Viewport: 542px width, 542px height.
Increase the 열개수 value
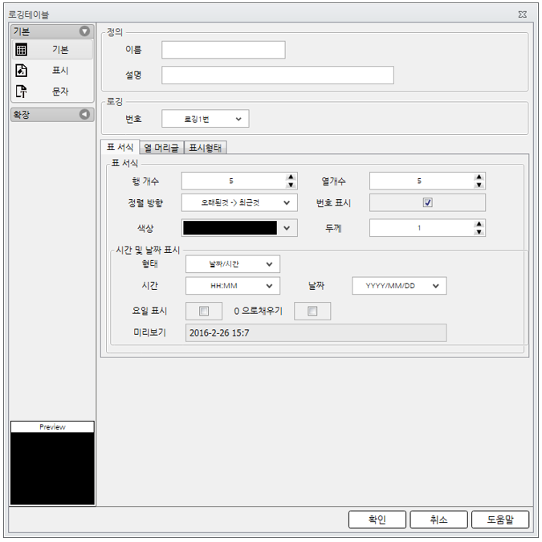(479, 177)
